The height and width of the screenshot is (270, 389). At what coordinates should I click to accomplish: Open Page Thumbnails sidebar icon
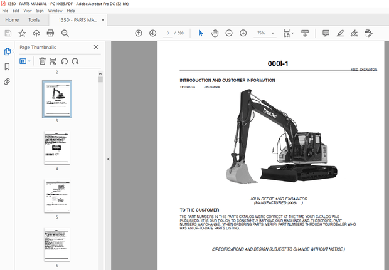tap(8, 52)
